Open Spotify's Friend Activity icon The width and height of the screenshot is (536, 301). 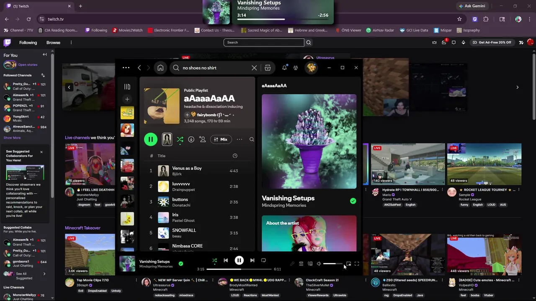click(296, 68)
